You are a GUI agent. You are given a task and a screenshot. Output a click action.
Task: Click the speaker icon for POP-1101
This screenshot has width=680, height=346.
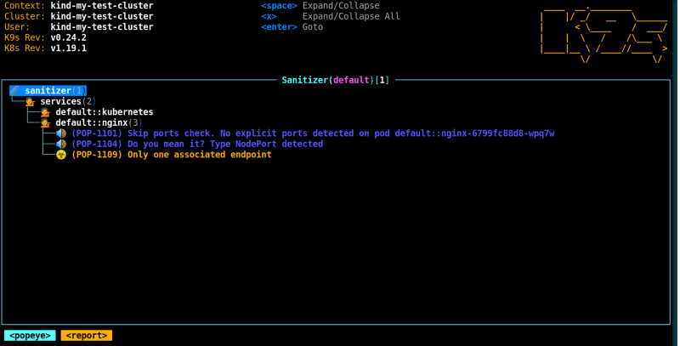[x=61, y=133]
